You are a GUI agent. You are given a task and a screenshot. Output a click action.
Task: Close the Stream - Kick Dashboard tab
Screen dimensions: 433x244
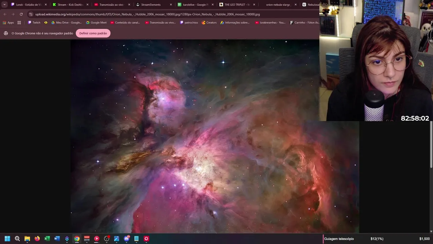click(x=88, y=5)
